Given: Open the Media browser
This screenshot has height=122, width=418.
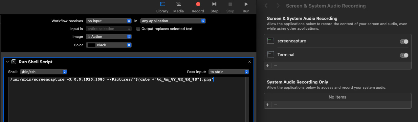Looking at the screenshot, I should pos(178,7).
